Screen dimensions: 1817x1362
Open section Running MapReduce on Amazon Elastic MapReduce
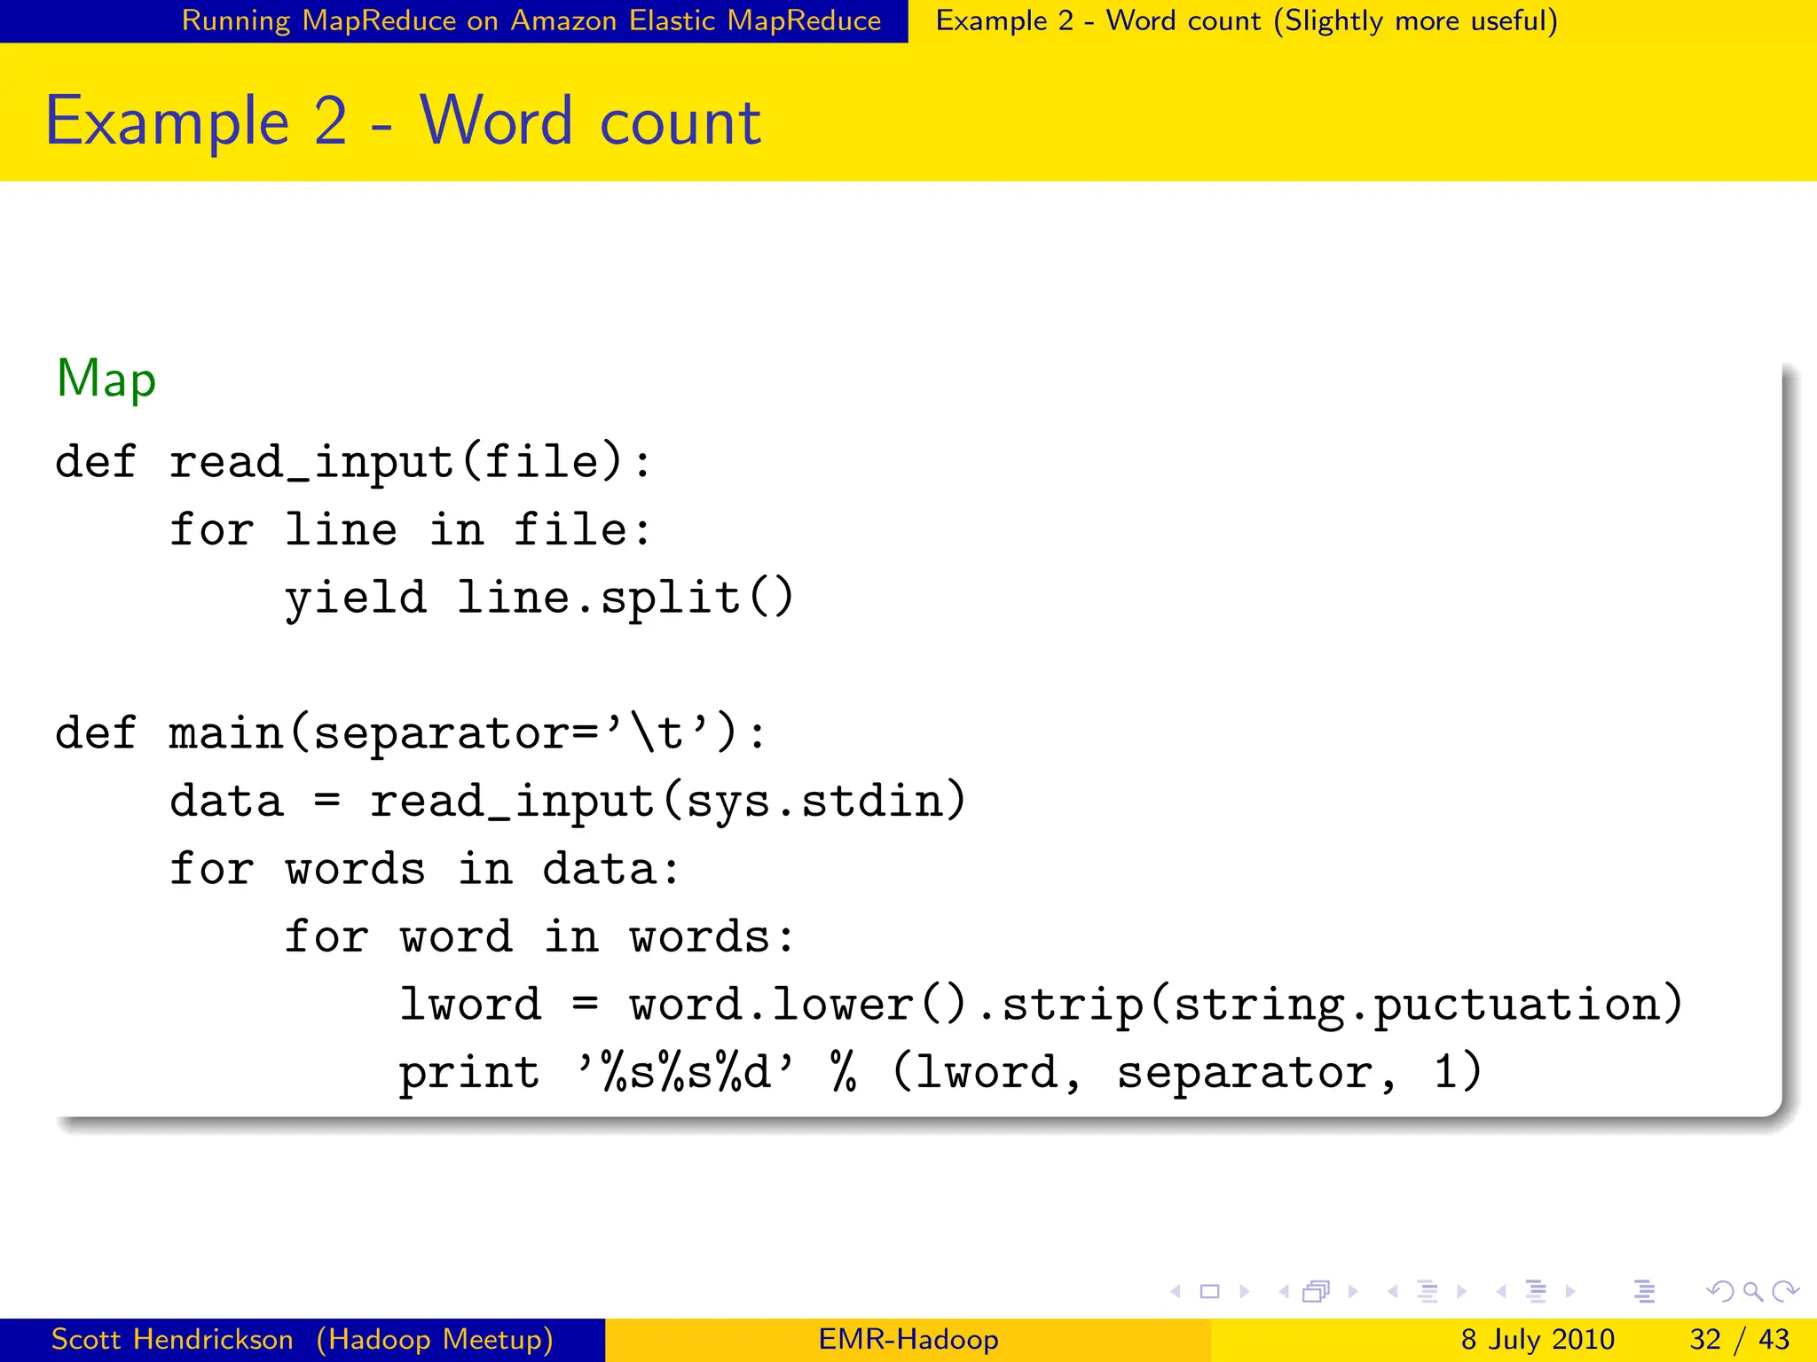click(x=531, y=20)
